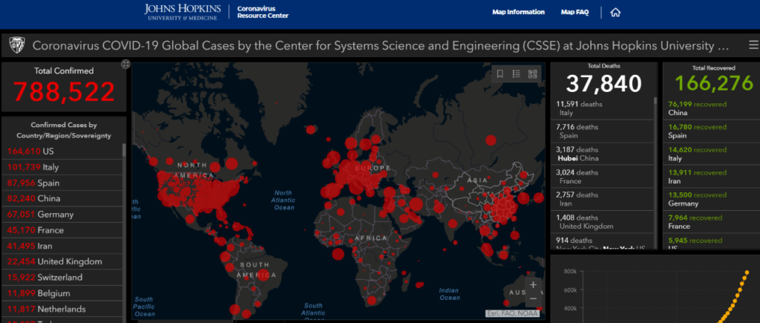The width and height of the screenshot is (760, 323).
Task: Select France with 45,170 confirmed cases
Action: click(62, 230)
